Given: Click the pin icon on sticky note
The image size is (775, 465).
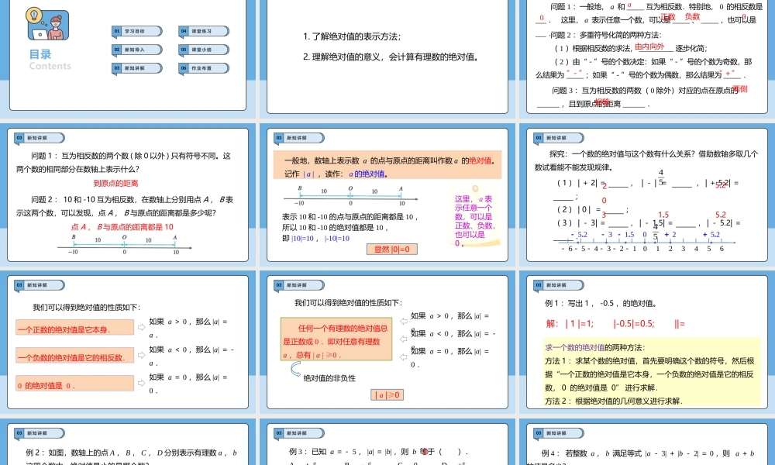Looking at the screenshot, I should 475,188.
